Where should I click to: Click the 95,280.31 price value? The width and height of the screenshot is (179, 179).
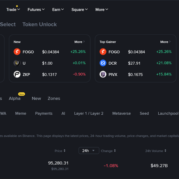coord(58,163)
